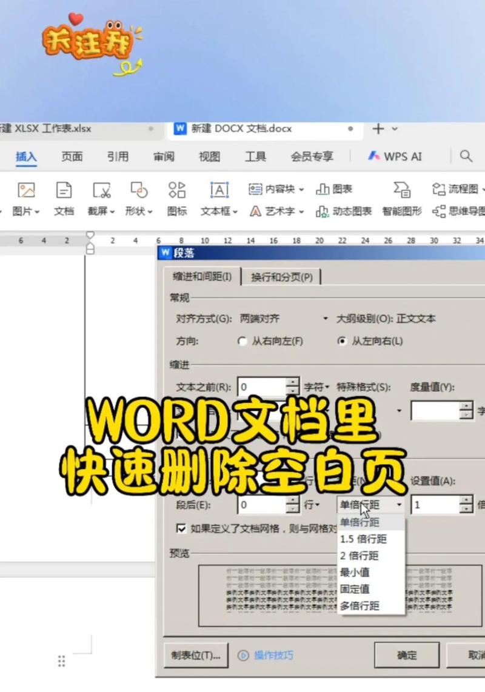Click the 段后 spacing input field
485x692 pixels.
click(262, 505)
